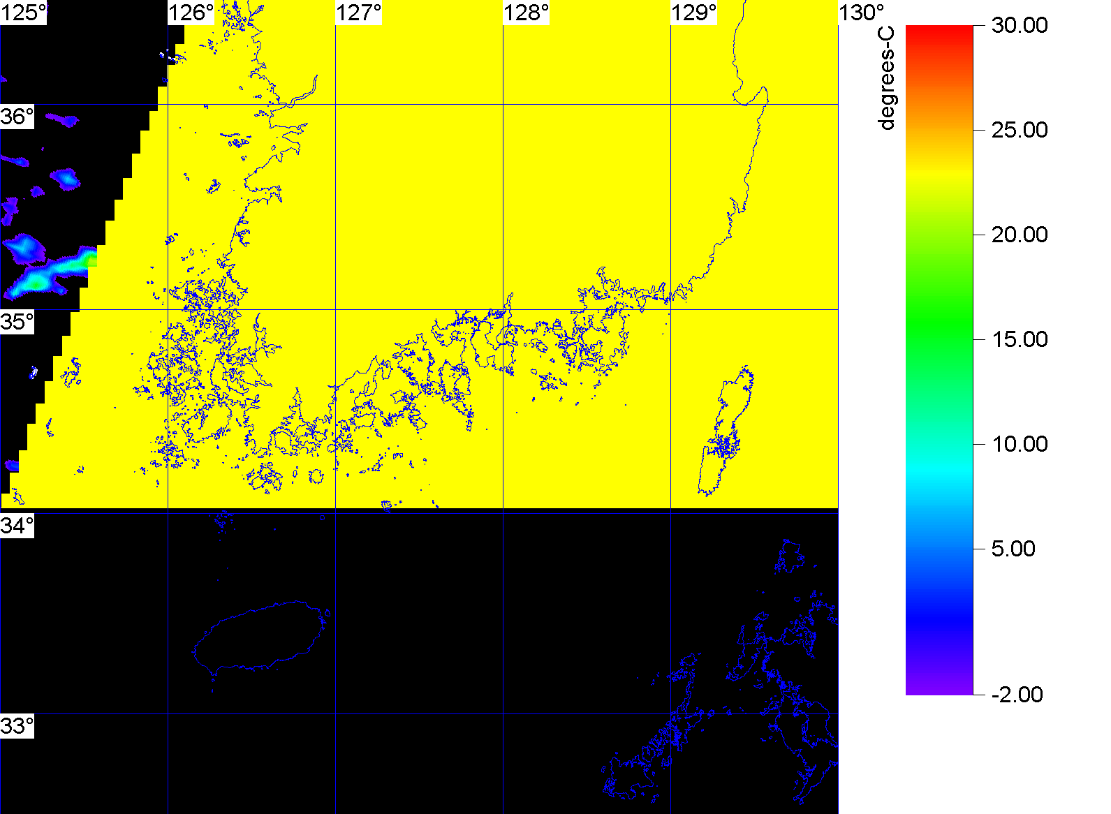The height and width of the screenshot is (814, 1111).
Task: Click the 36° latitude label
Action: (x=17, y=117)
